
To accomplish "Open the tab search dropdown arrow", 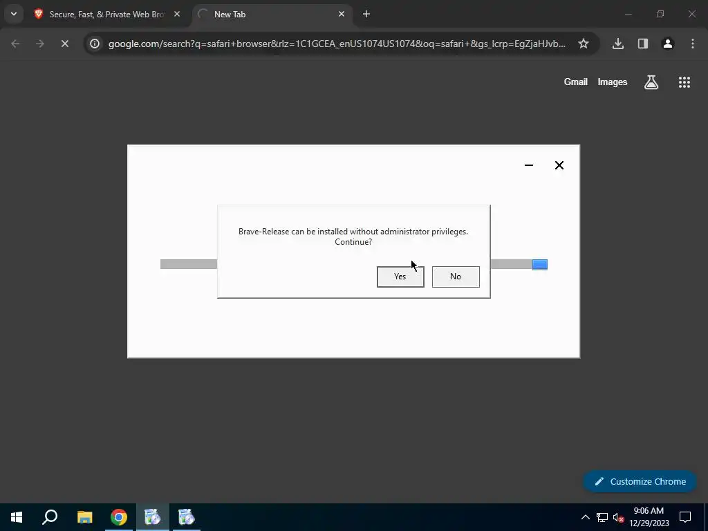I will (x=14, y=14).
